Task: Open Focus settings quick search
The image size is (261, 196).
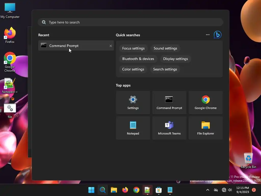Action: click(133, 48)
